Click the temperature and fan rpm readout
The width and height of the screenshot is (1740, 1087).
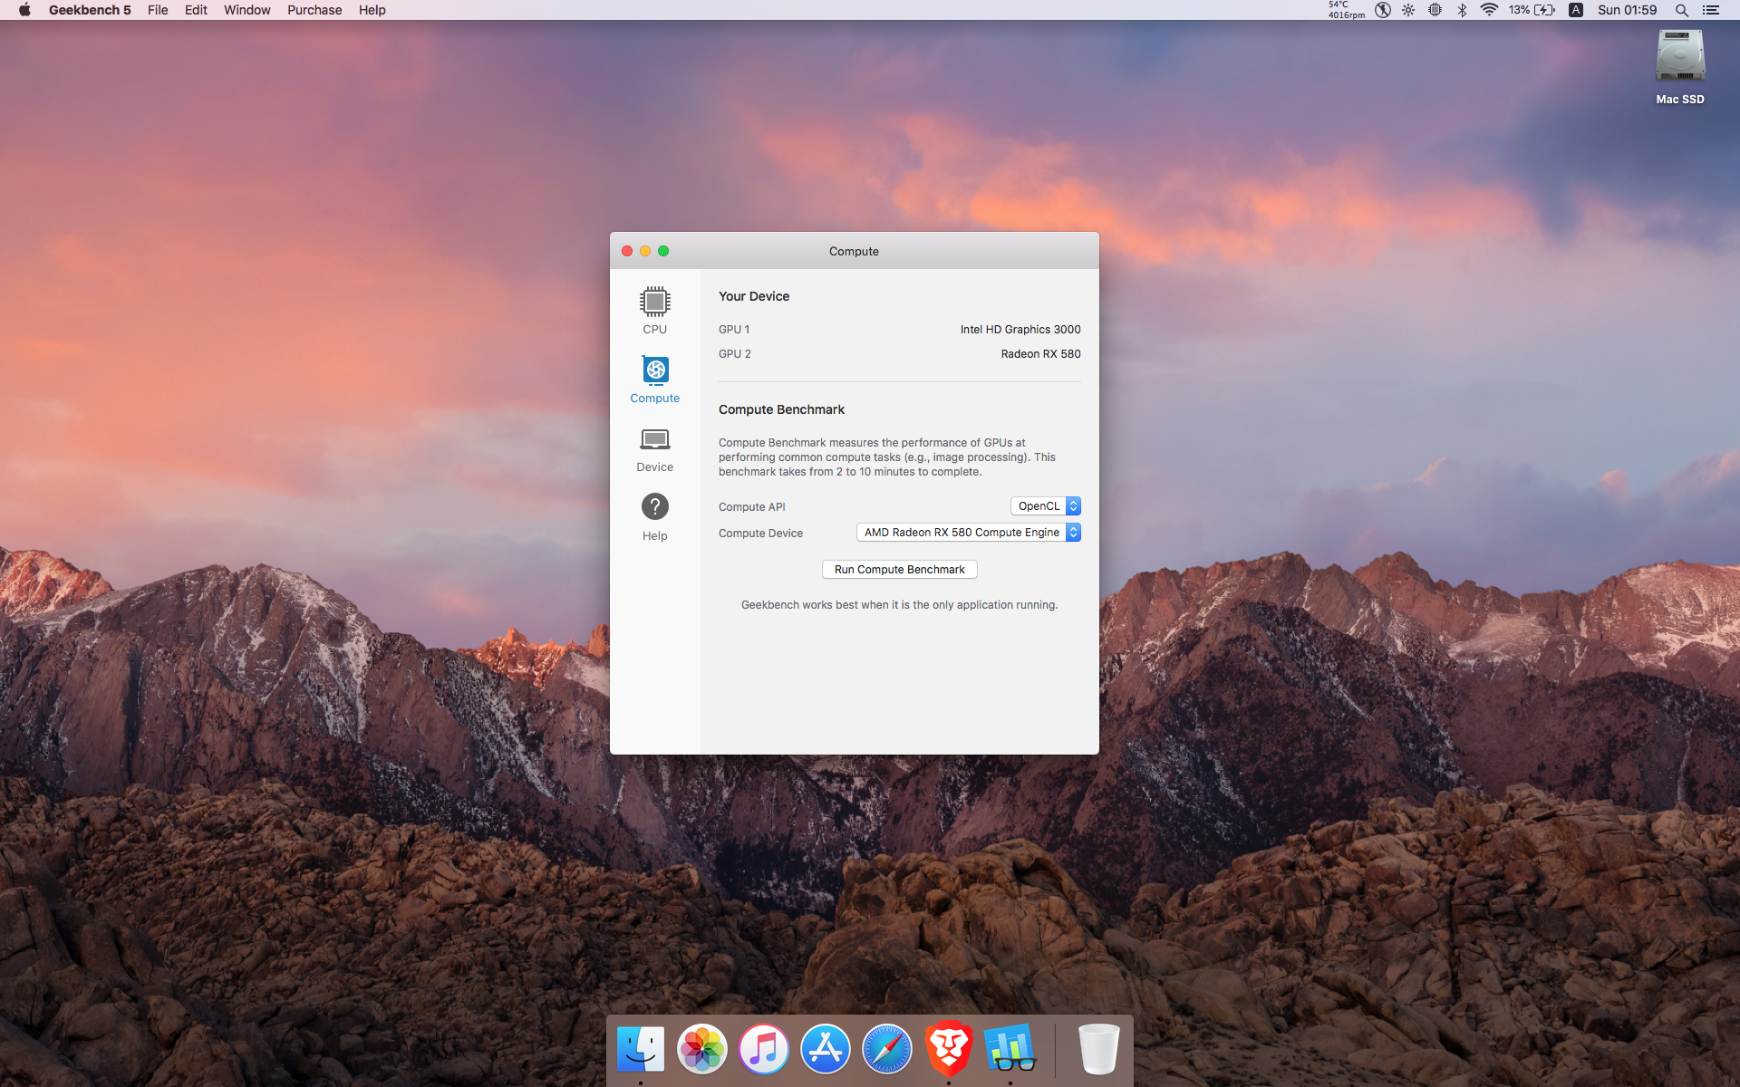coord(1347,10)
